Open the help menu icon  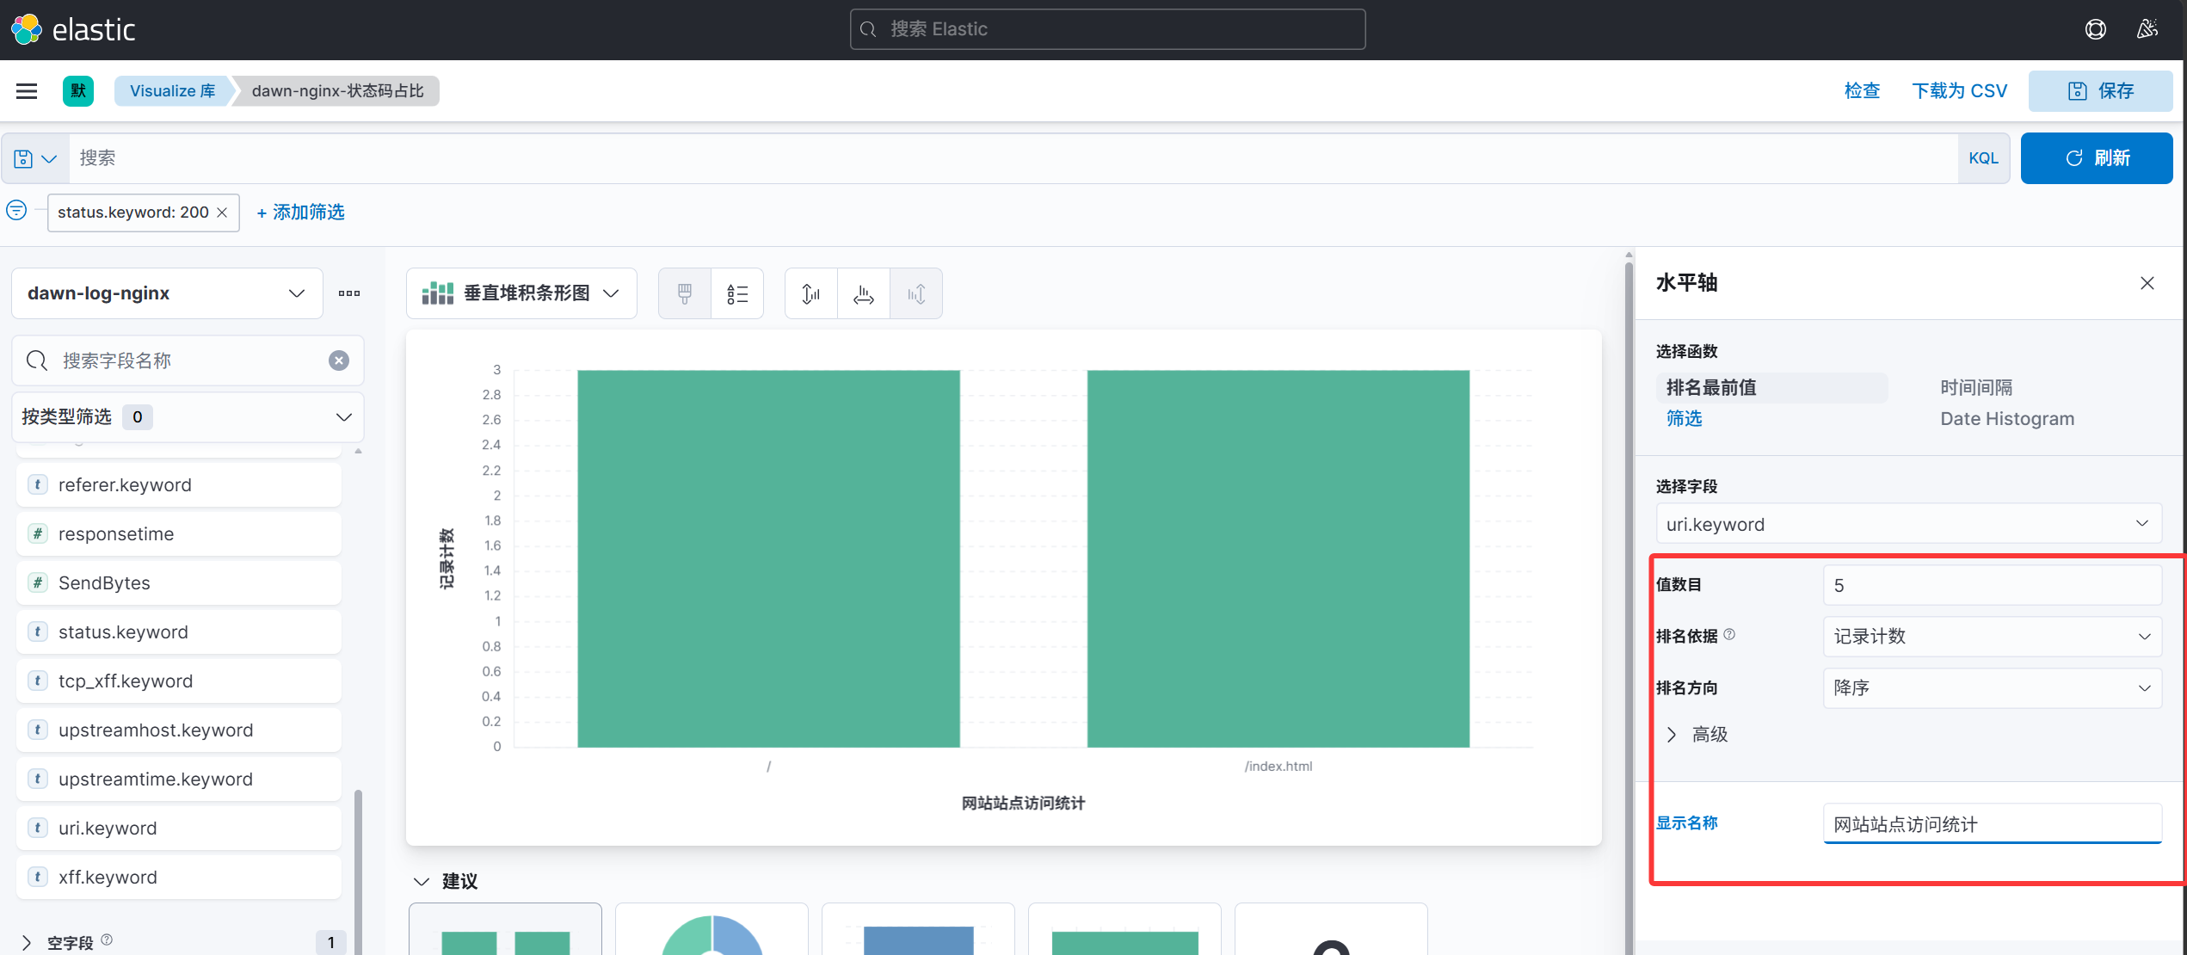(x=2095, y=29)
